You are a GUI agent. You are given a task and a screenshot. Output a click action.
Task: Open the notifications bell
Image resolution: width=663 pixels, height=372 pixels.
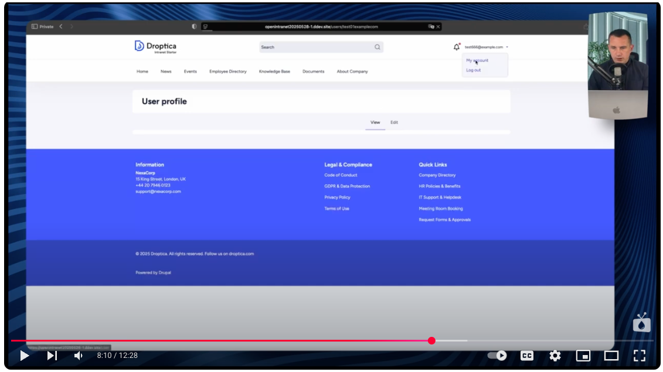[456, 47]
